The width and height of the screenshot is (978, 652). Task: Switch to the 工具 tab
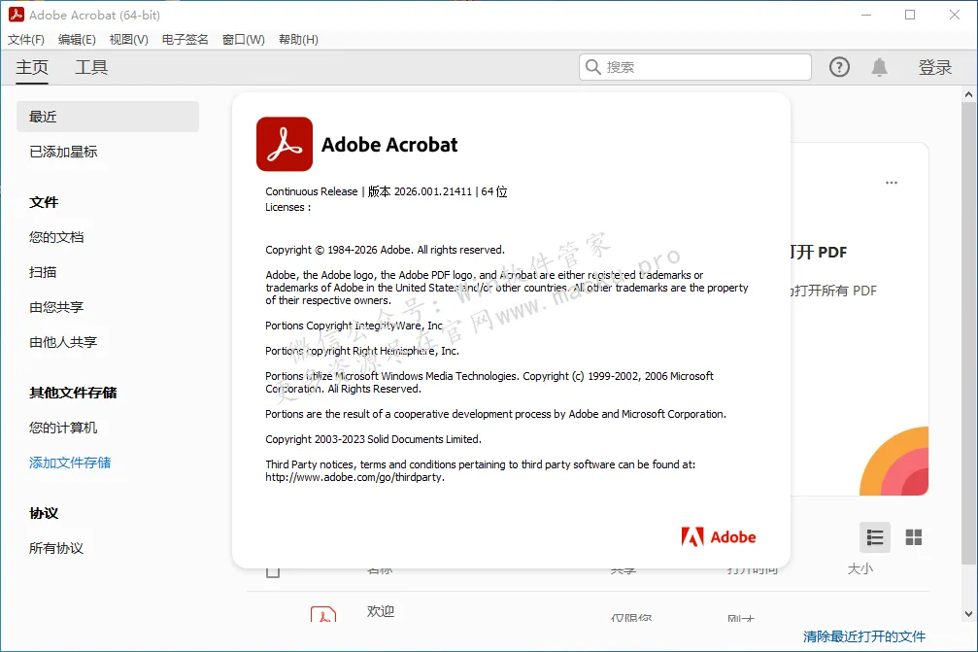(91, 67)
